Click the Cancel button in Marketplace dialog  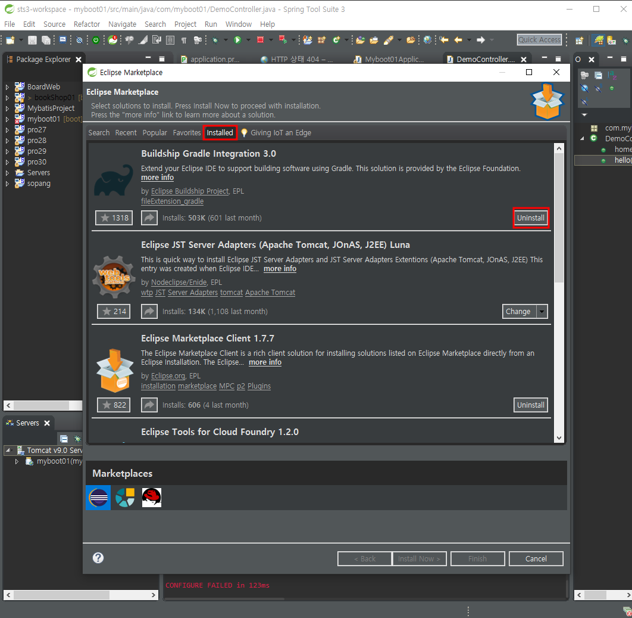(536, 558)
